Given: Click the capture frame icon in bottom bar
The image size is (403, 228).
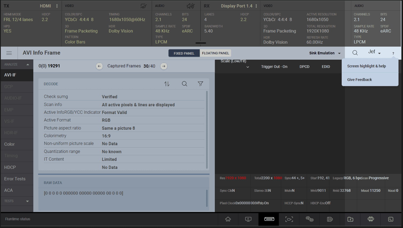Looking at the screenshot, I should [x=289, y=219].
